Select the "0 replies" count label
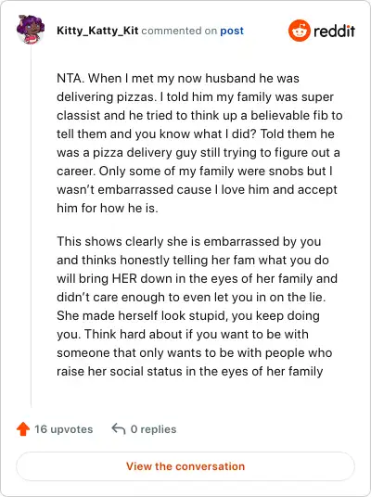371x497 pixels. (153, 429)
